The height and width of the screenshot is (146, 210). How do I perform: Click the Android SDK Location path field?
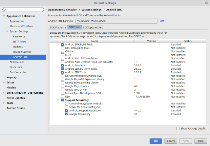tap(116, 21)
